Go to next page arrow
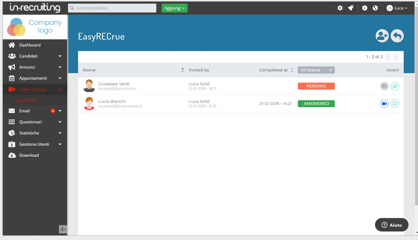 396,57
